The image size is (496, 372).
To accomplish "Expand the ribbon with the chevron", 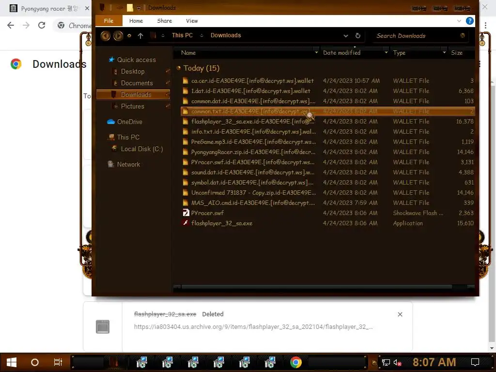I will click(459, 21).
